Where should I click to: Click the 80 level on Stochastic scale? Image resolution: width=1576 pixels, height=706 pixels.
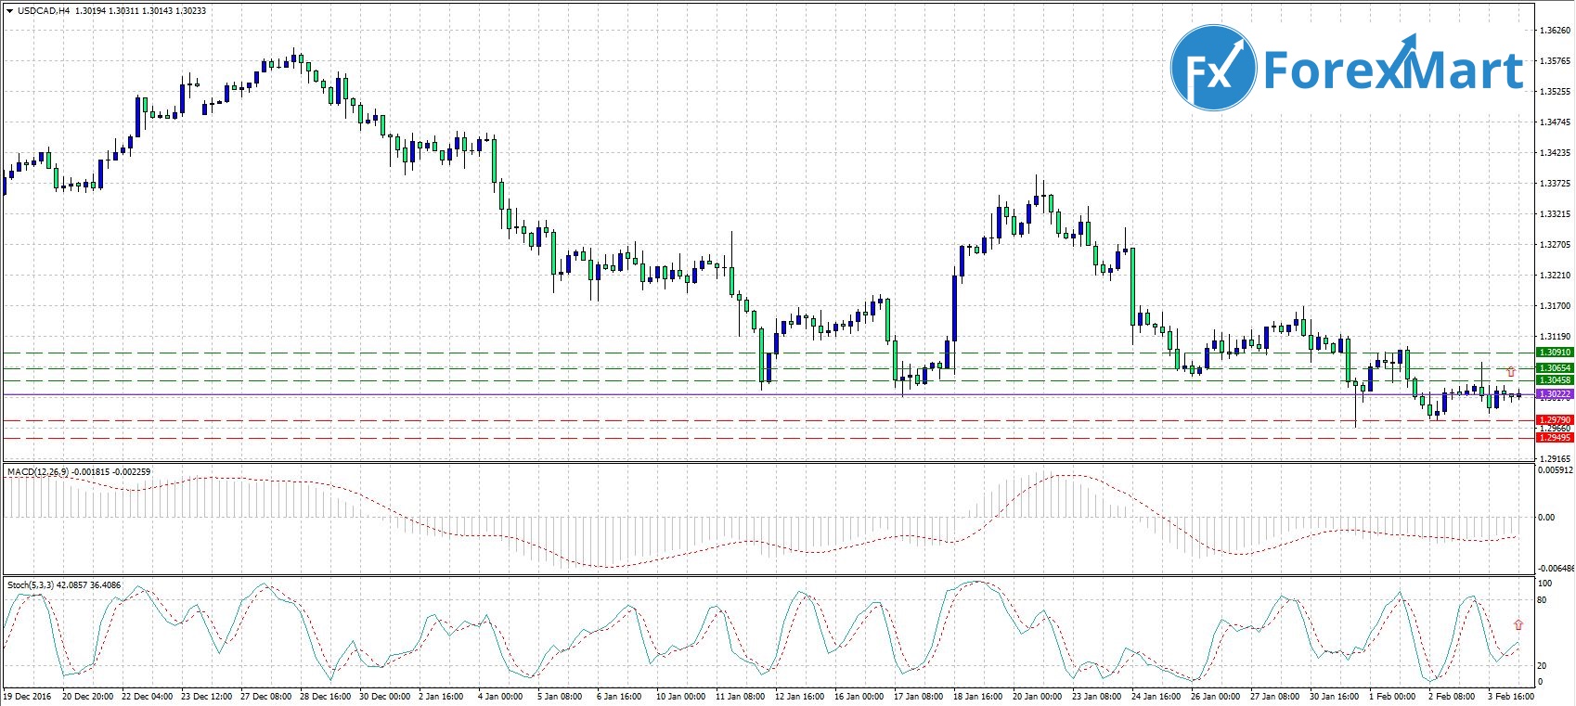(1543, 600)
